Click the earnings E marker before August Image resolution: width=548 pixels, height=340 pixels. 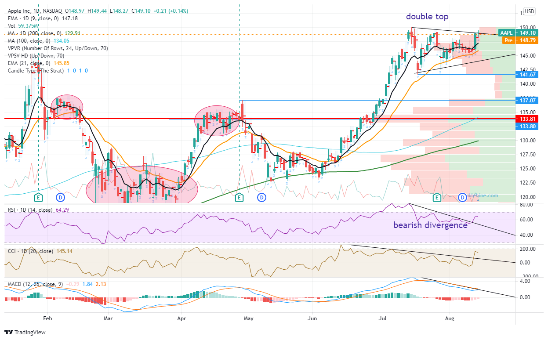pyautogui.click(x=437, y=197)
